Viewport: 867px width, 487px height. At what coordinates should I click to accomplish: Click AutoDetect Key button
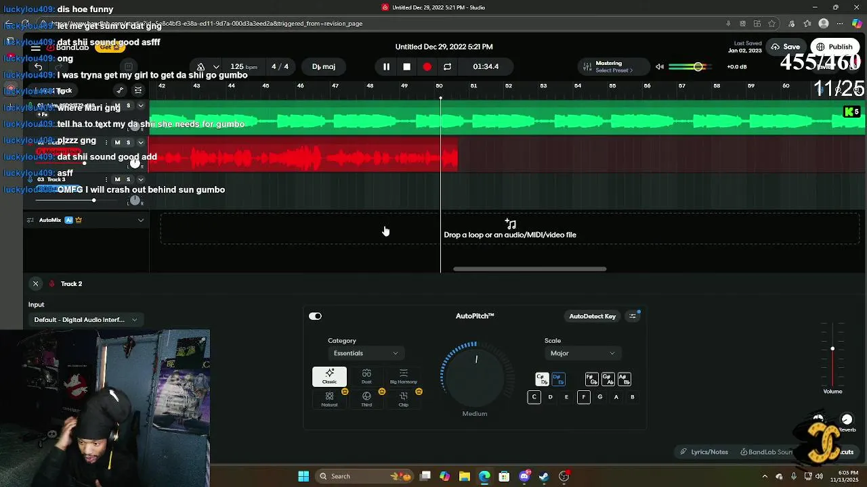pos(592,316)
